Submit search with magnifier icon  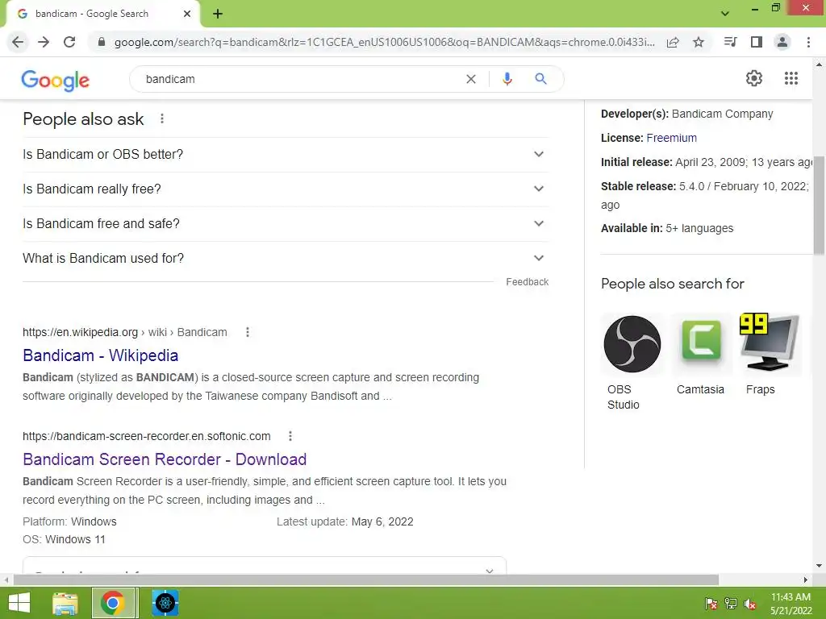[x=540, y=79]
